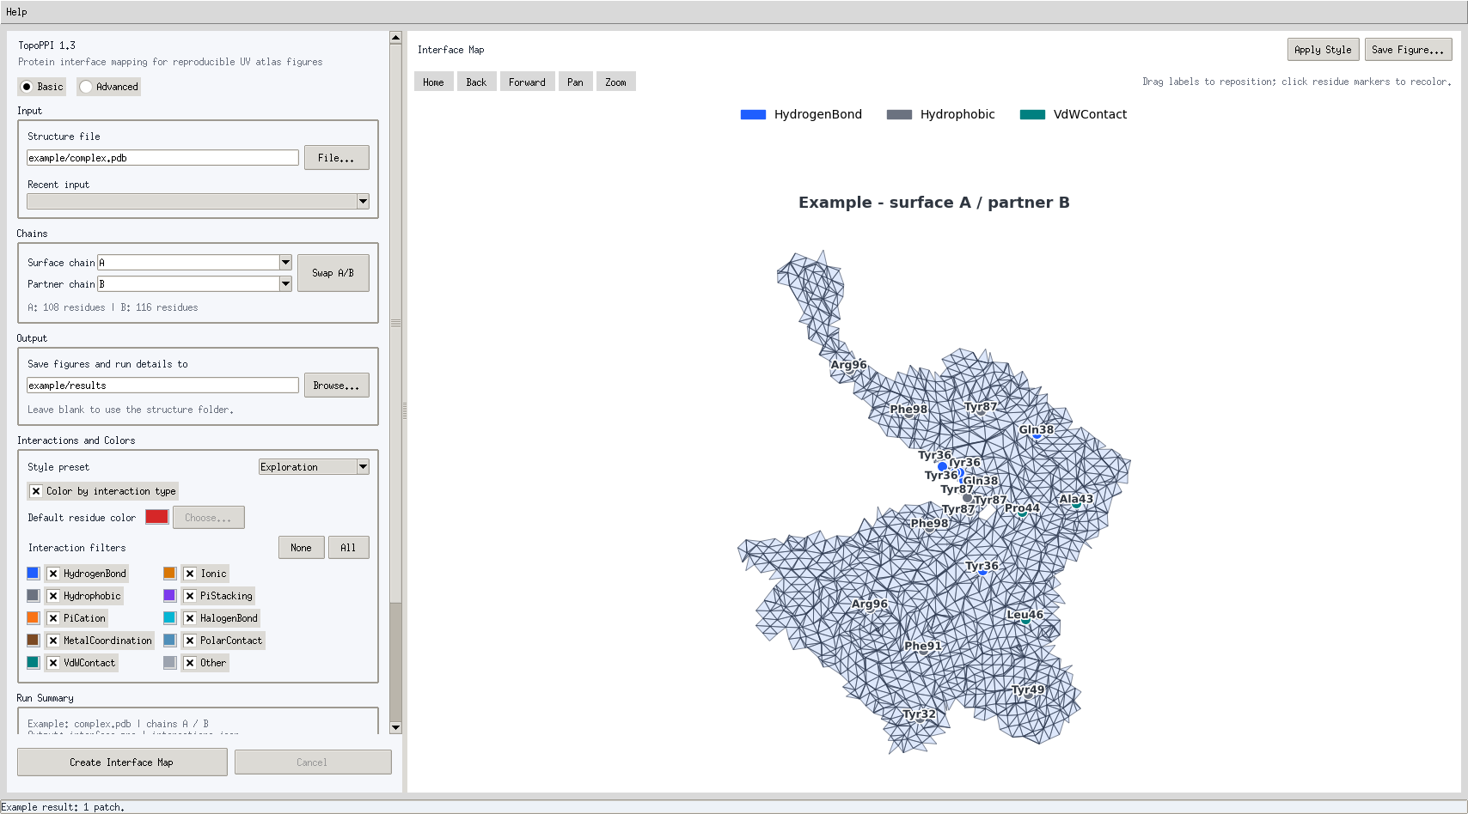Click the Phe91 residue marker
1468x814 pixels.
[923, 652]
